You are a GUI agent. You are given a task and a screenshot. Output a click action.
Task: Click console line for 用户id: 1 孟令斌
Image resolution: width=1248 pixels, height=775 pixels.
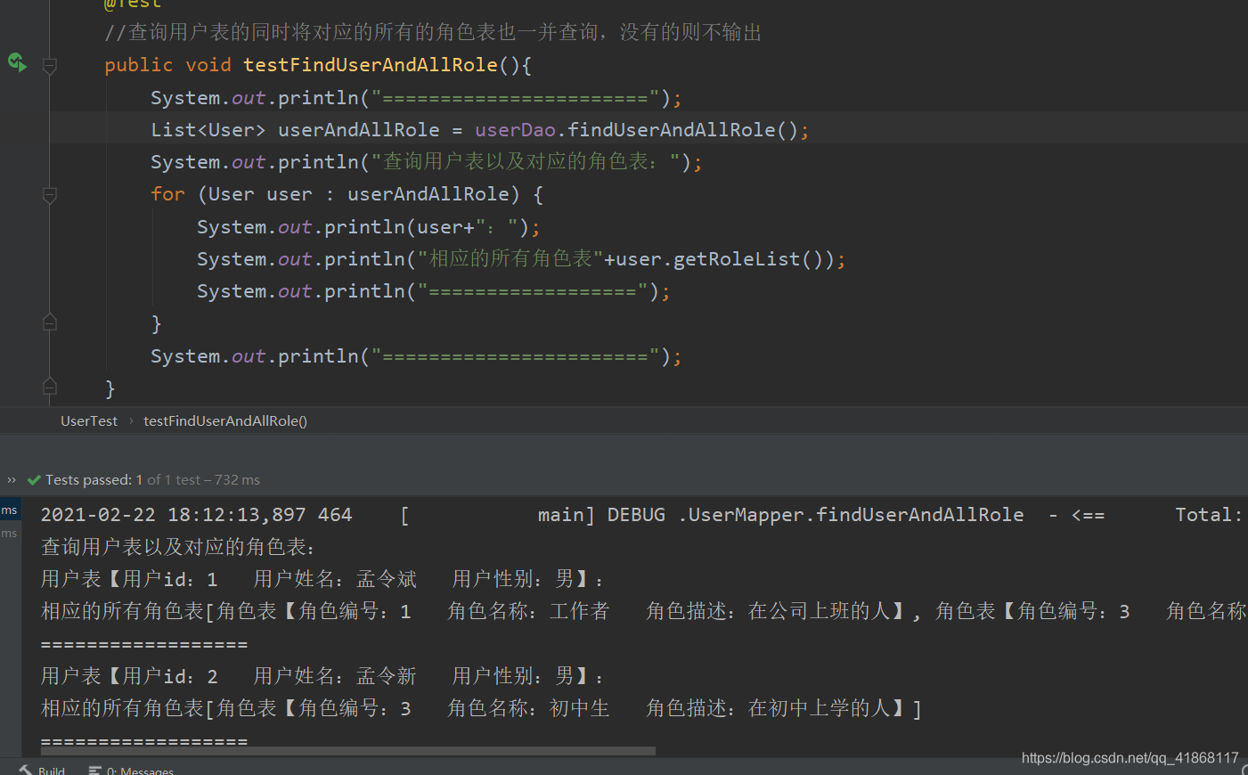pyautogui.click(x=322, y=580)
